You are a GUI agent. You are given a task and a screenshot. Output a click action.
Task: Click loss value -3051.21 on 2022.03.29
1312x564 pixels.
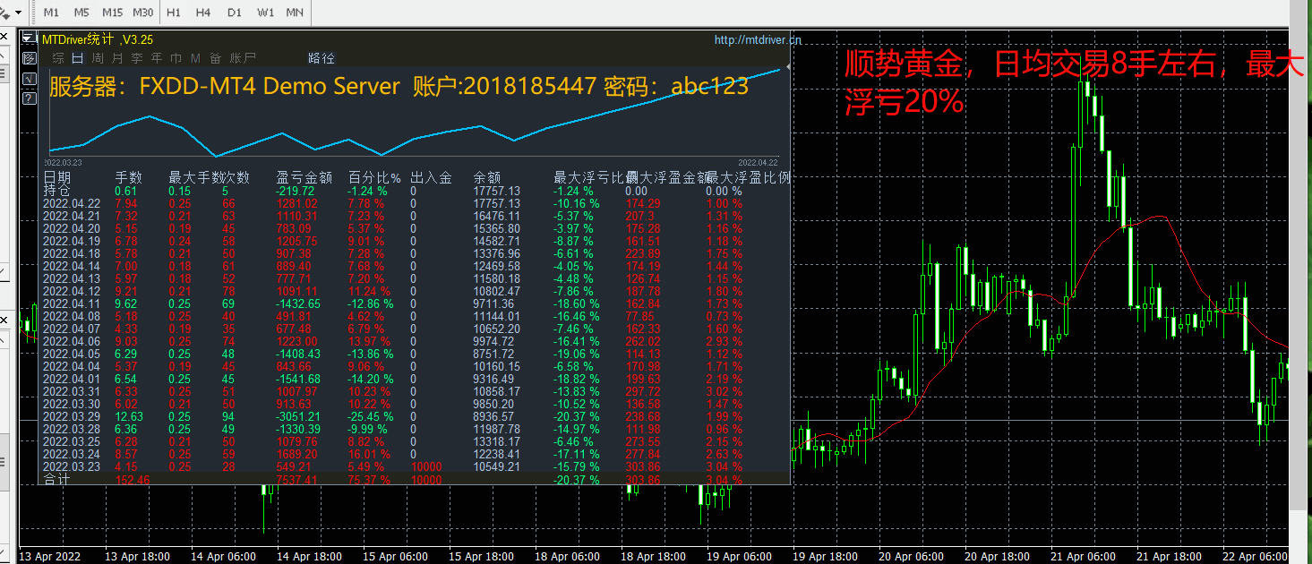click(298, 416)
